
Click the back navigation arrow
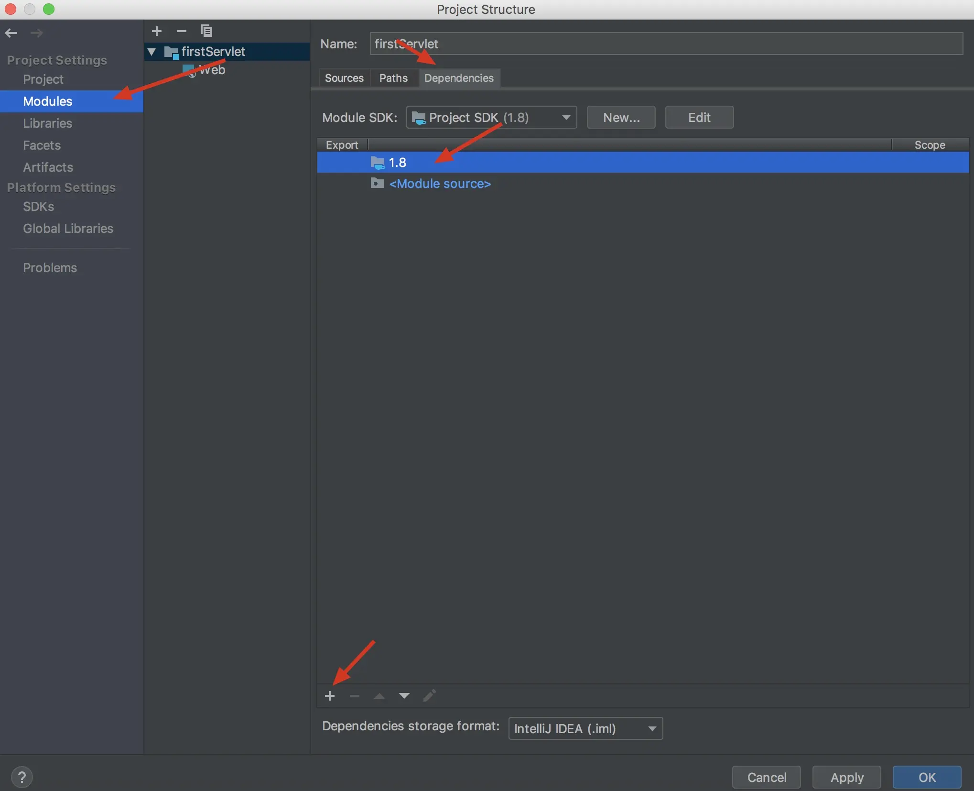click(11, 33)
